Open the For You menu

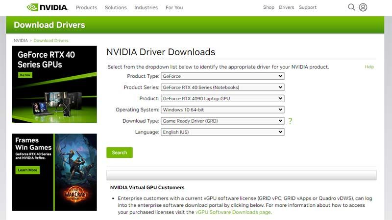coord(174,7)
